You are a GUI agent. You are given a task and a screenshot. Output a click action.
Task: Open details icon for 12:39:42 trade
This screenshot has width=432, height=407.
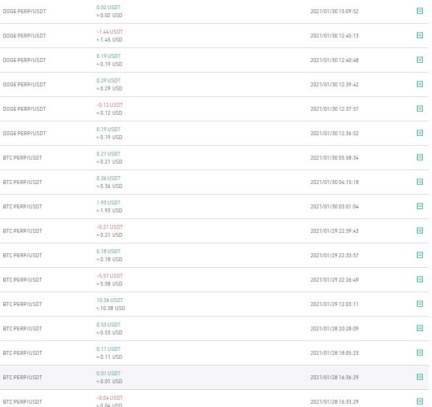click(419, 84)
